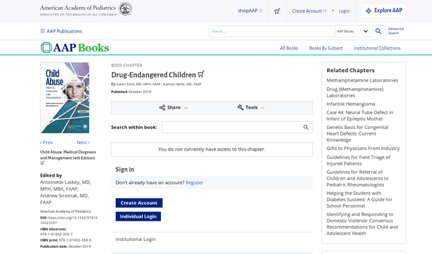The width and height of the screenshot is (432, 254).
Task: Click the main search input field
Action: pos(272,31)
